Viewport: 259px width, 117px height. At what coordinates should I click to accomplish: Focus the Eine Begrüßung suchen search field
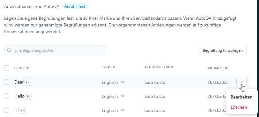pyautogui.click(x=55, y=50)
